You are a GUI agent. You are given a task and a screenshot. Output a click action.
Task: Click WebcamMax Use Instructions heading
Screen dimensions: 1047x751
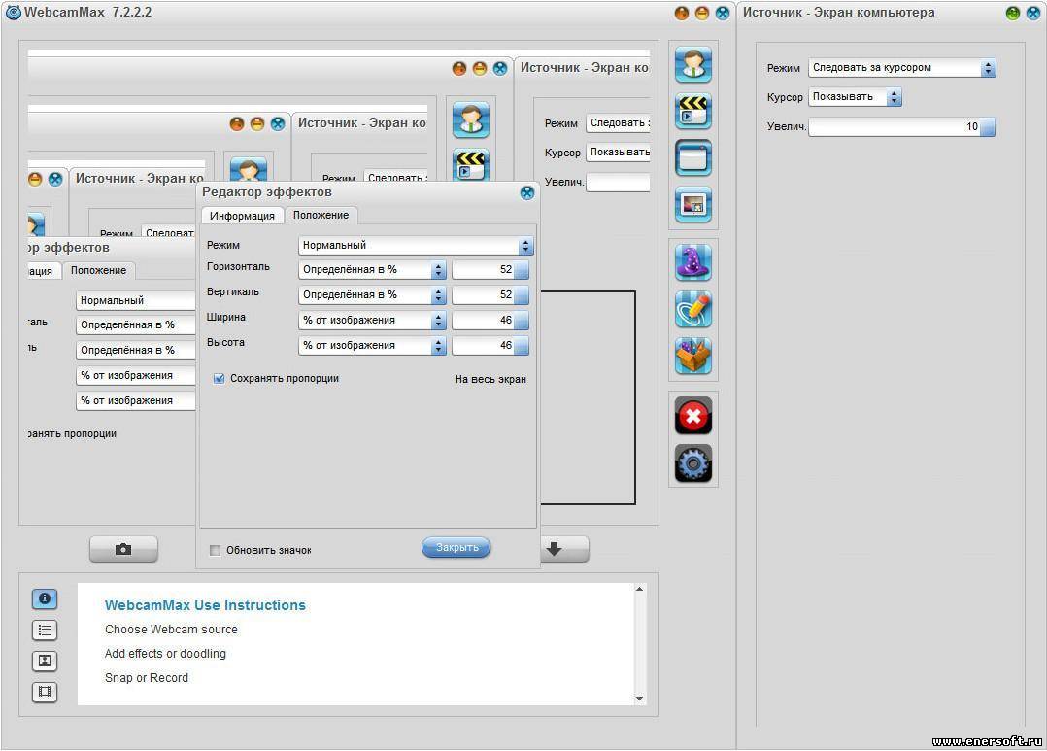coord(205,605)
